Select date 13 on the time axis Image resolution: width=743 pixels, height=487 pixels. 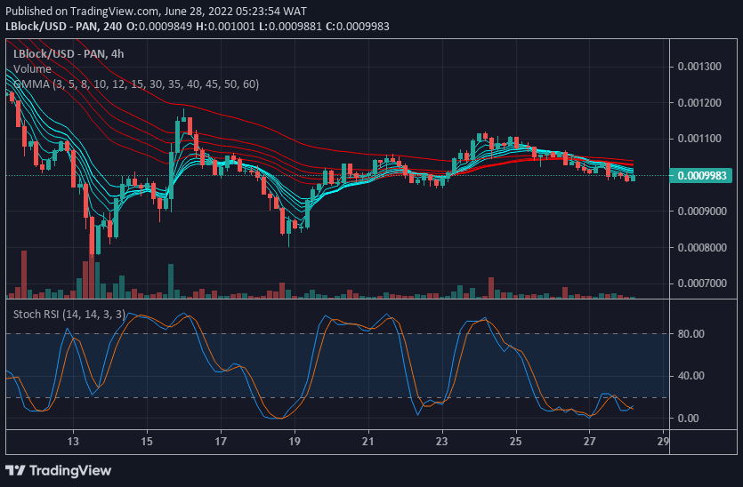(x=73, y=442)
